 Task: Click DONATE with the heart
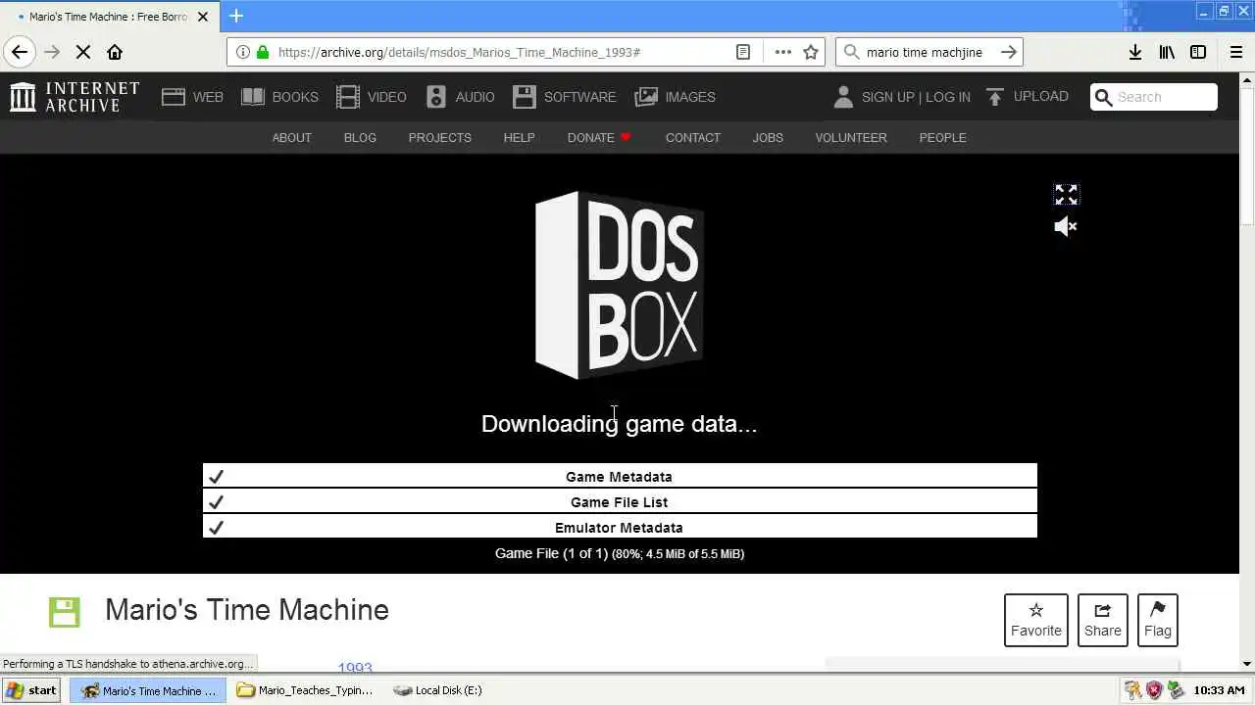599,138
